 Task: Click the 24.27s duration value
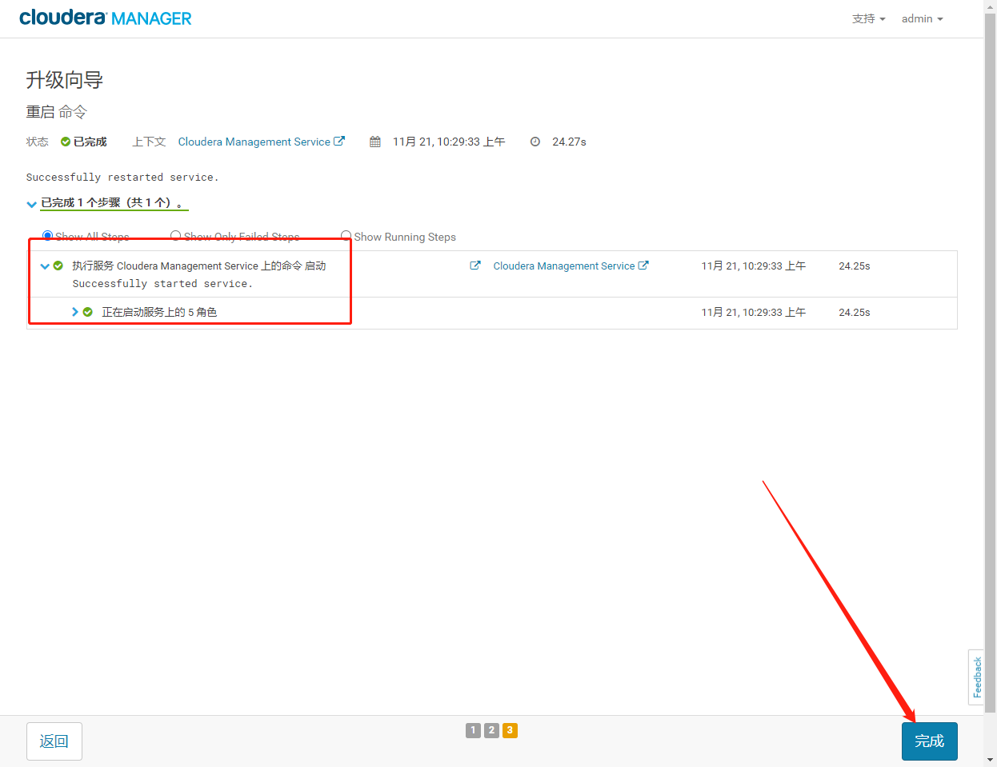click(x=569, y=142)
